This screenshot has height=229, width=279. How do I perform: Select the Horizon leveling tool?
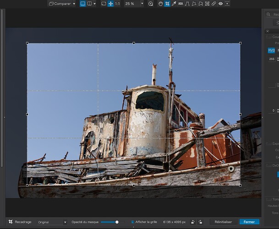point(181,4)
